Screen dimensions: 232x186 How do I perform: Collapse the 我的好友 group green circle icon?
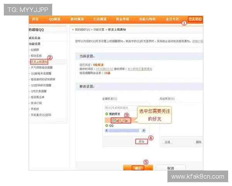pyautogui.click(x=107, y=114)
